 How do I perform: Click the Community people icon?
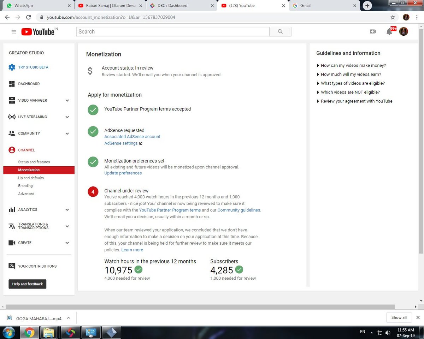12,133
